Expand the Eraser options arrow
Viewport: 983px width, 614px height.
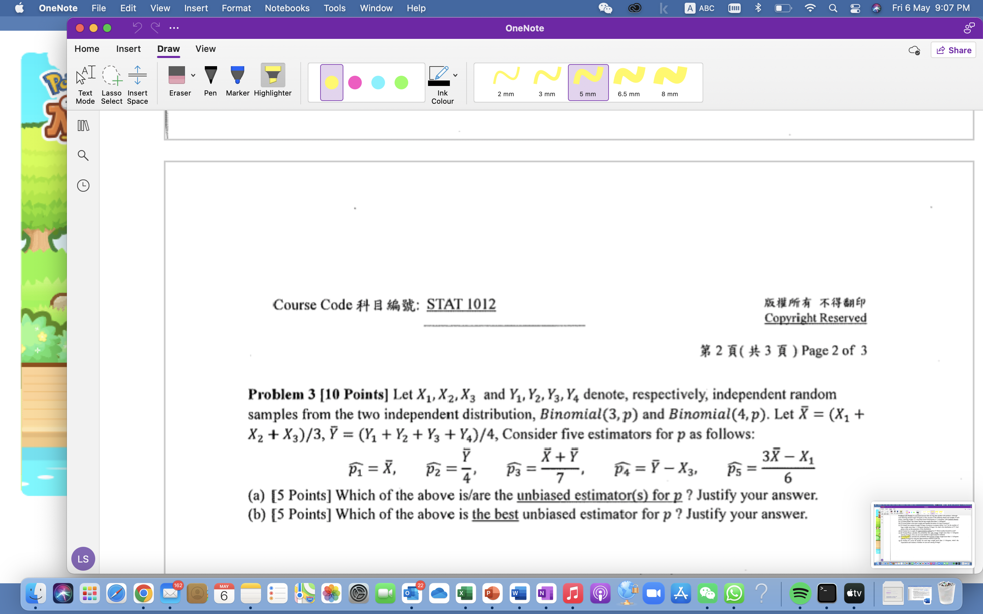(193, 75)
